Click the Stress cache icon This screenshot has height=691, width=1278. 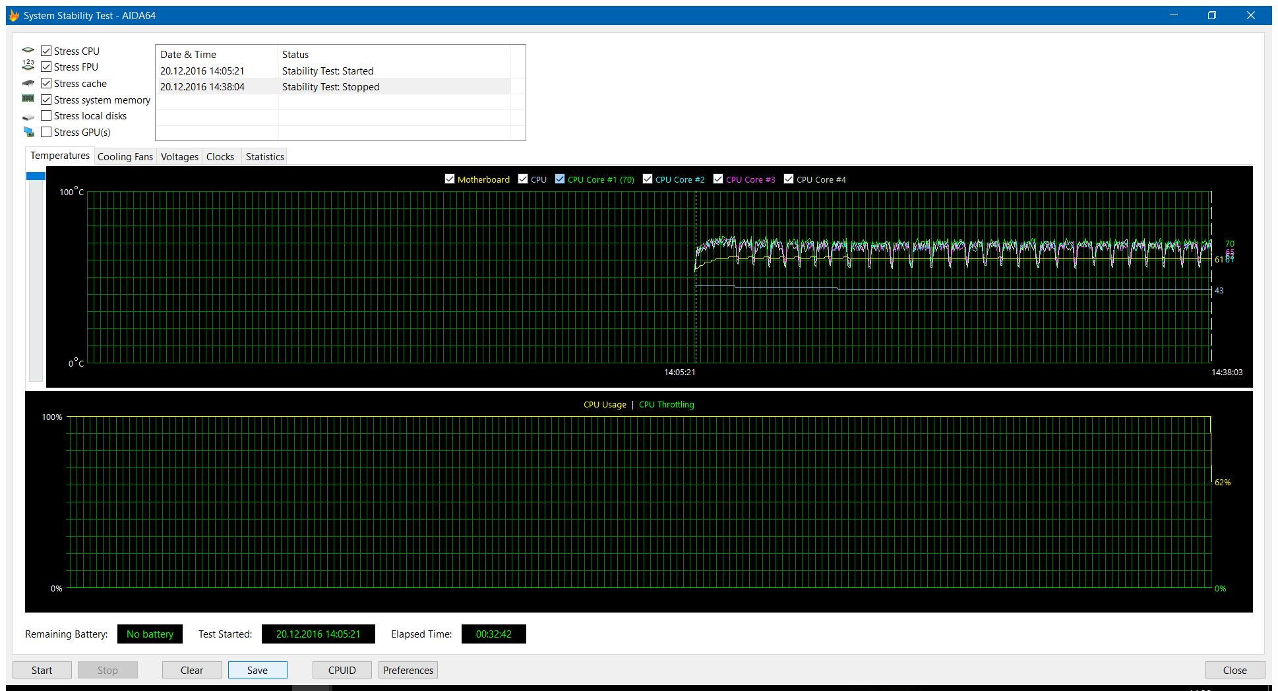(x=28, y=83)
